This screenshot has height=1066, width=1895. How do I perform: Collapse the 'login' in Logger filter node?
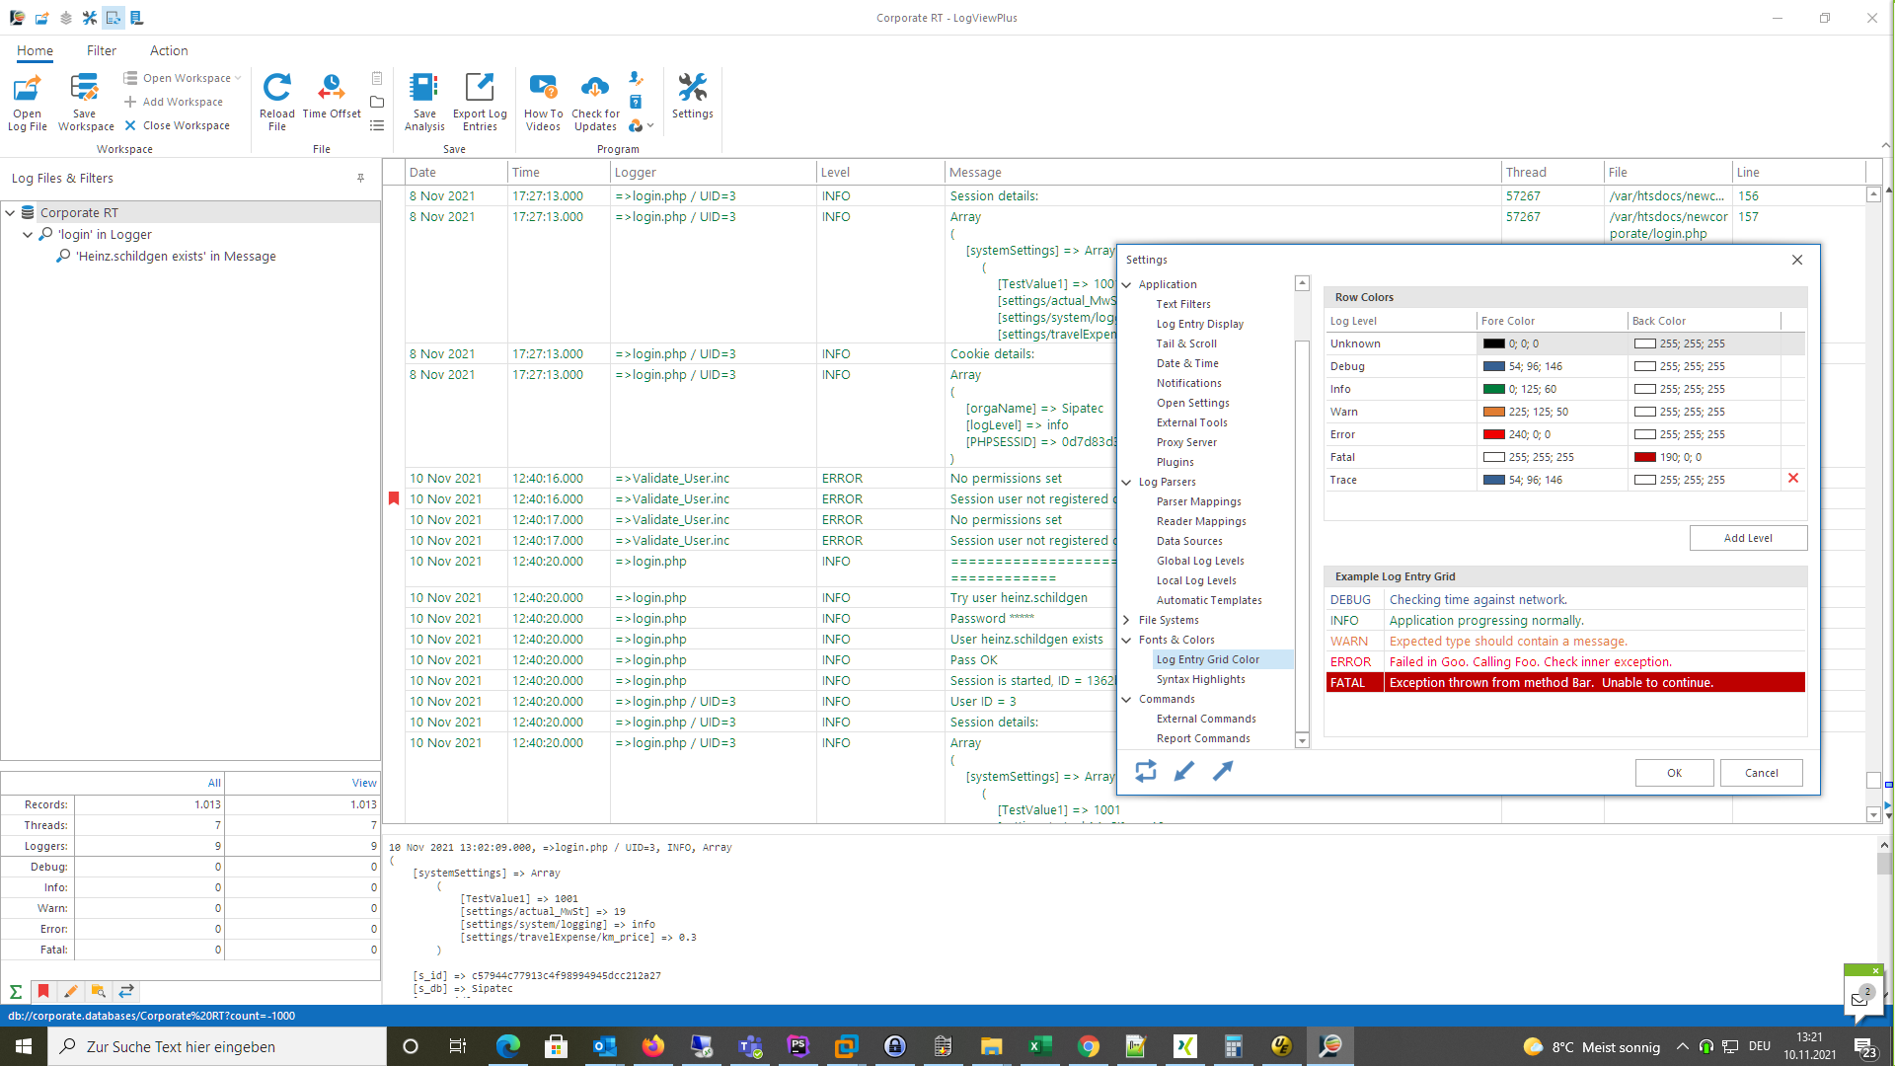tap(28, 235)
